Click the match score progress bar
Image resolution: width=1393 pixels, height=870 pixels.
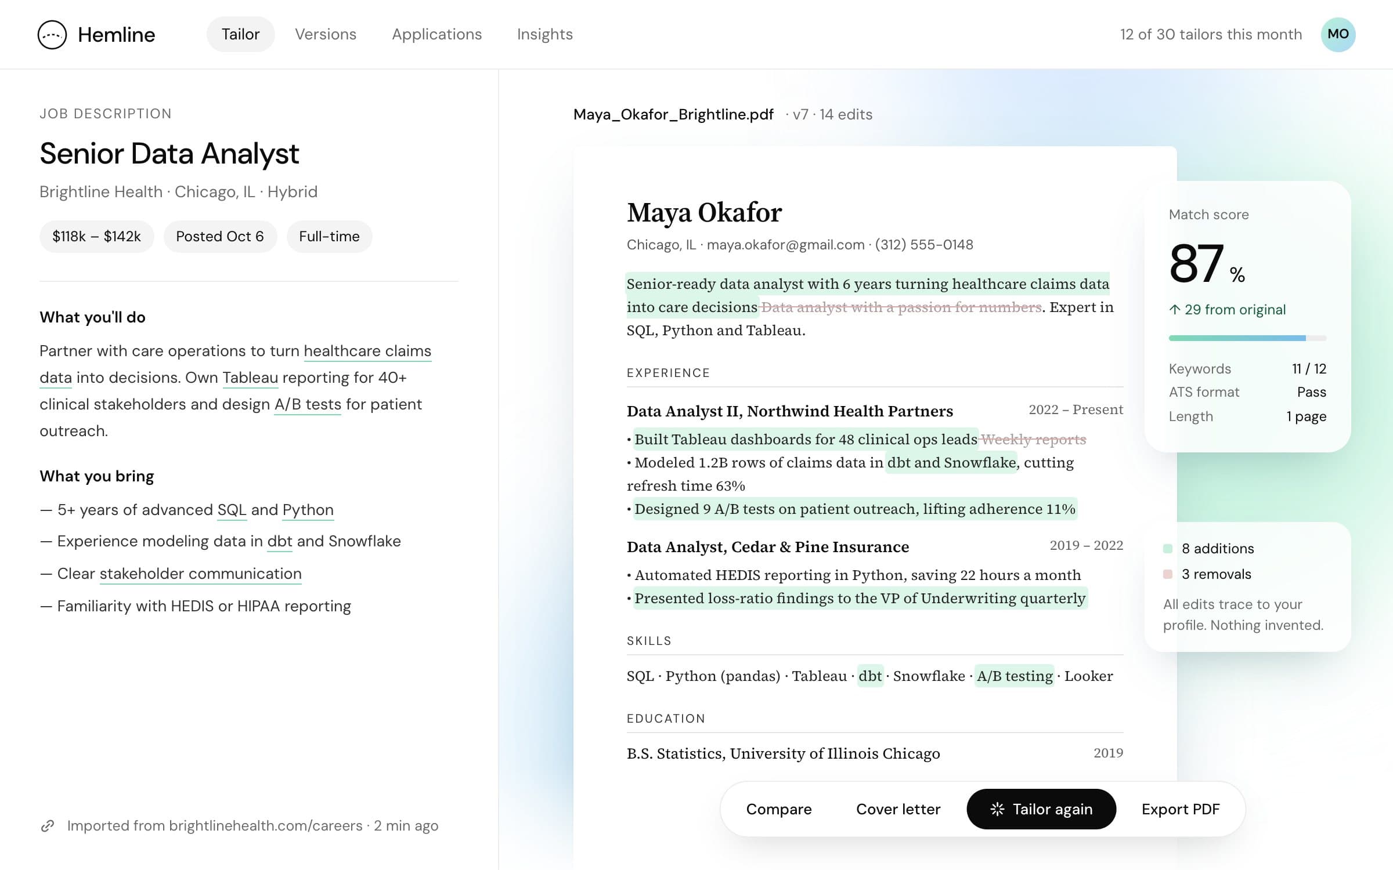click(1247, 338)
